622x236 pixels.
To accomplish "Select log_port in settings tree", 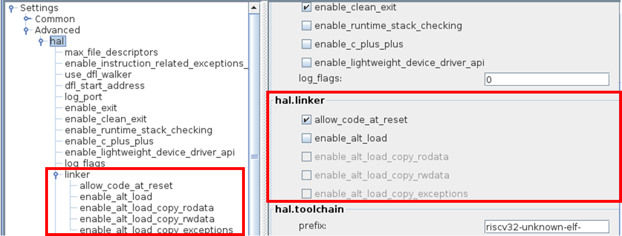I will click(83, 97).
